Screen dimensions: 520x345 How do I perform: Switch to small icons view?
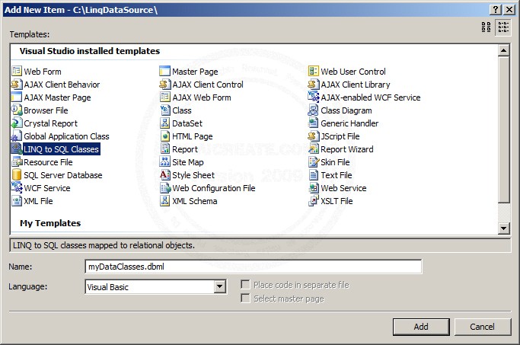(x=503, y=27)
